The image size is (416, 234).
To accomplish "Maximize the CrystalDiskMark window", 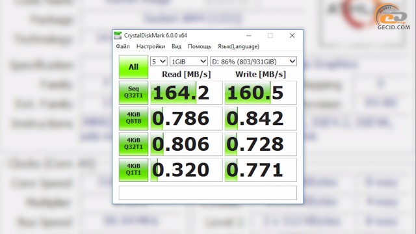I will (x=270, y=36).
